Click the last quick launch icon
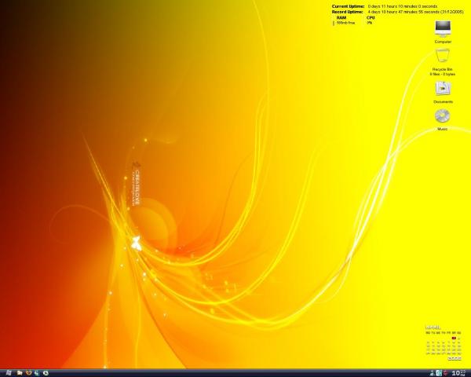Viewport: 471px width, 377px height. (47, 372)
